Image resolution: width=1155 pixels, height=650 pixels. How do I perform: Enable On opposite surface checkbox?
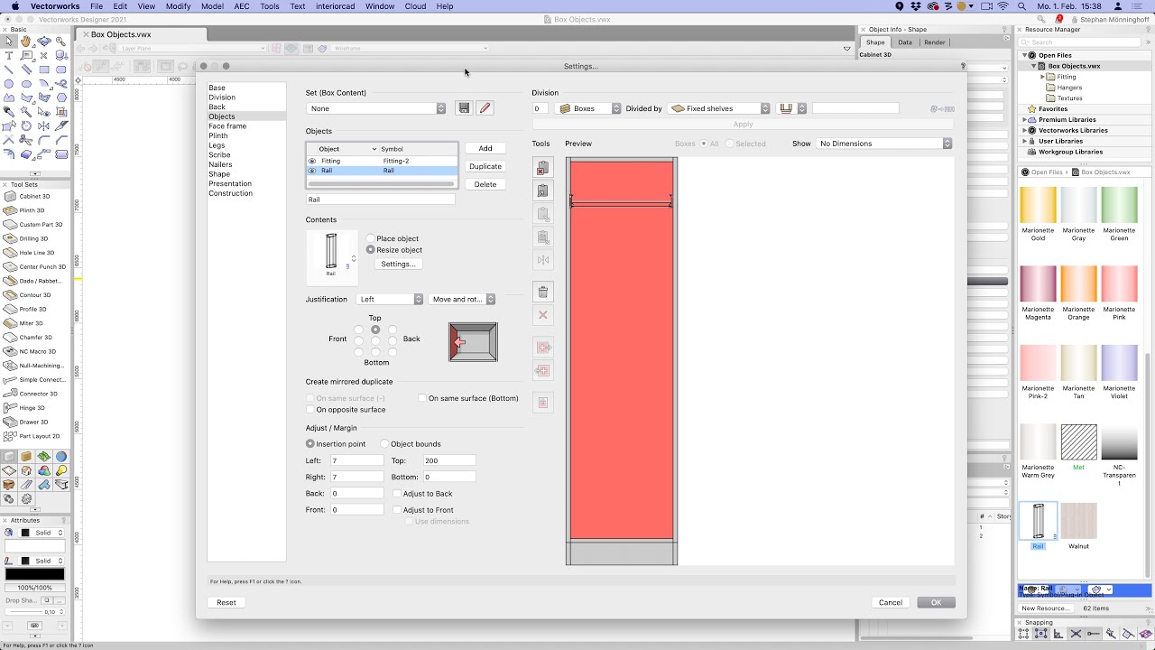click(x=310, y=409)
